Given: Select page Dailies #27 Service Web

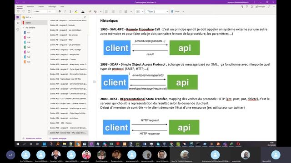Looking at the screenshot, I should tap(68, 133).
